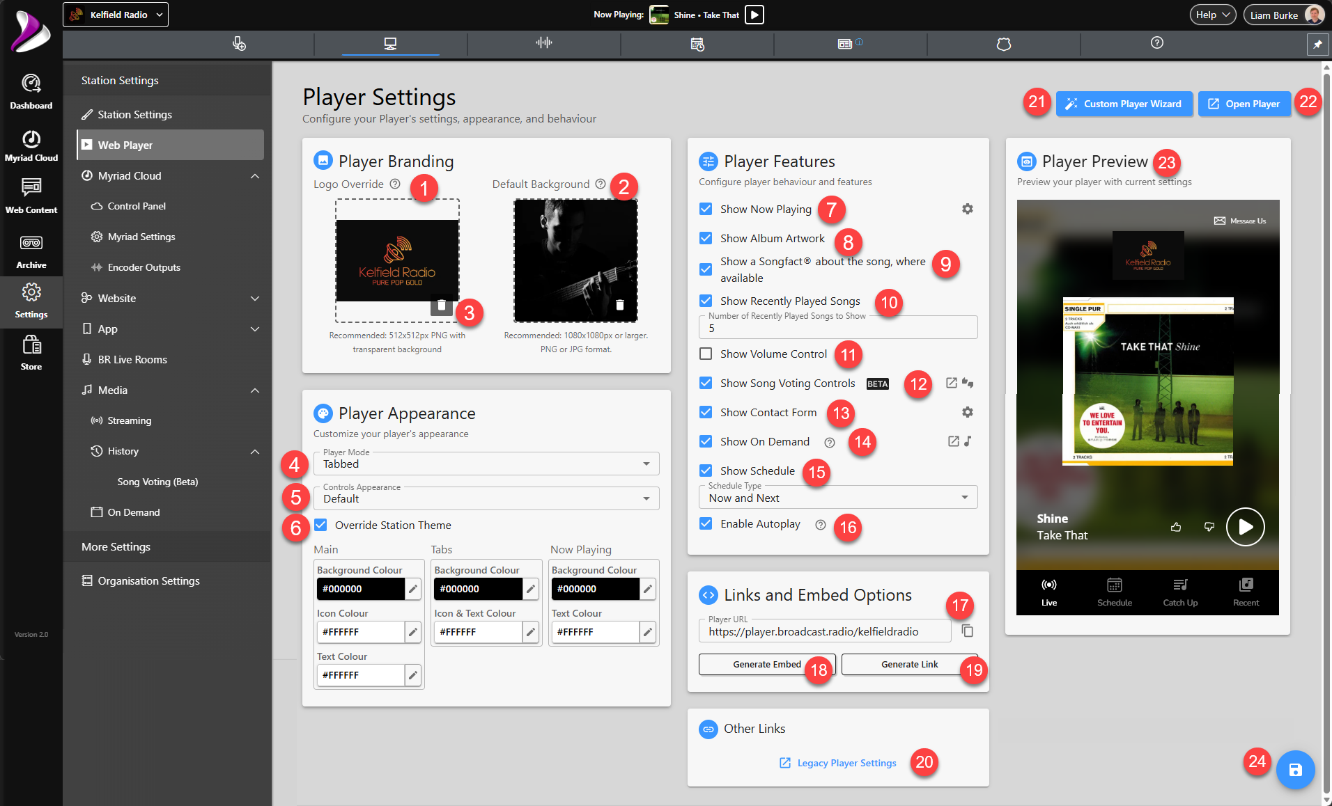Viewport: 1332px width, 806px height.
Task: Delete the Default Background image
Action: [620, 305]
